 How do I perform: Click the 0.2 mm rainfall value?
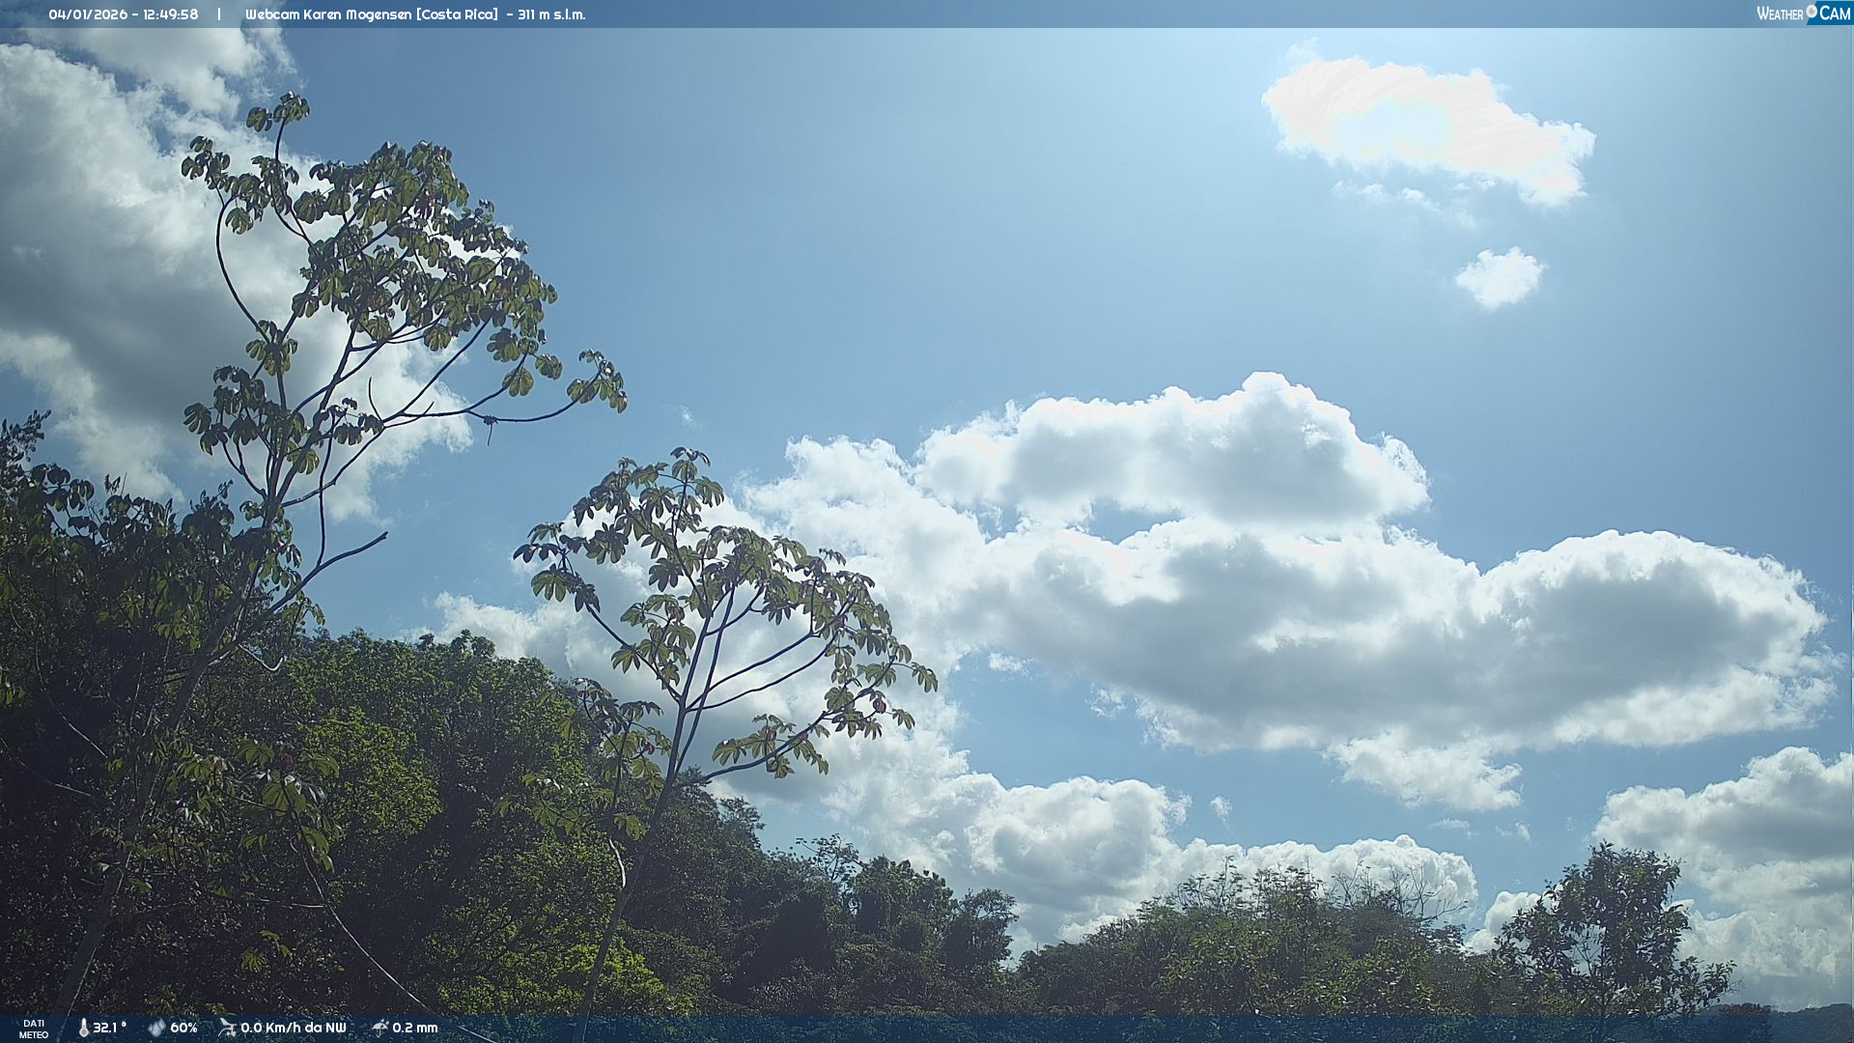[x=415, y=1028]
